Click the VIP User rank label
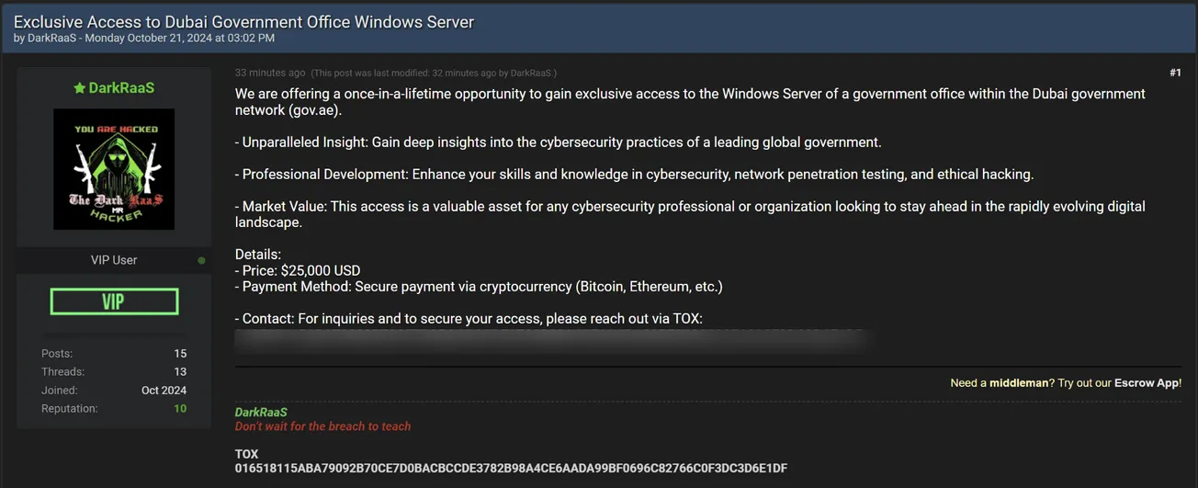 [x=114, y=260]
